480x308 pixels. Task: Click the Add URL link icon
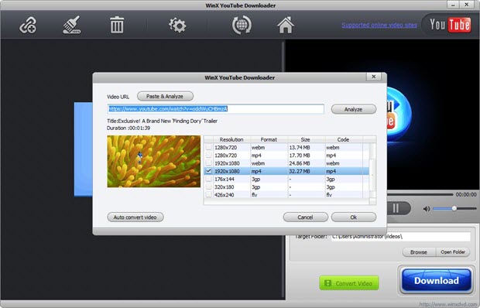click(x=28, y=25)
